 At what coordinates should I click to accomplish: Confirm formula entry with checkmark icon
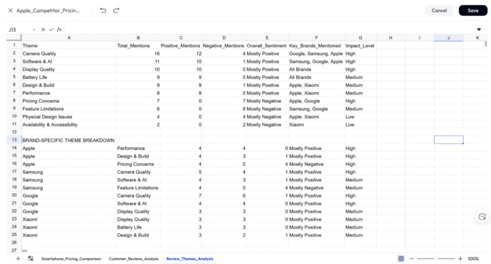tap(51, 30)
